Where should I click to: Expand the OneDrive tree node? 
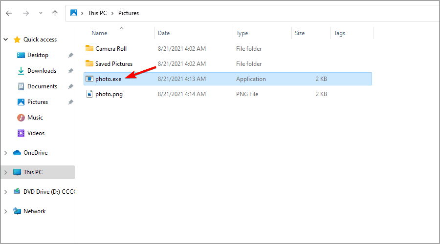click(x=5, y=153)
